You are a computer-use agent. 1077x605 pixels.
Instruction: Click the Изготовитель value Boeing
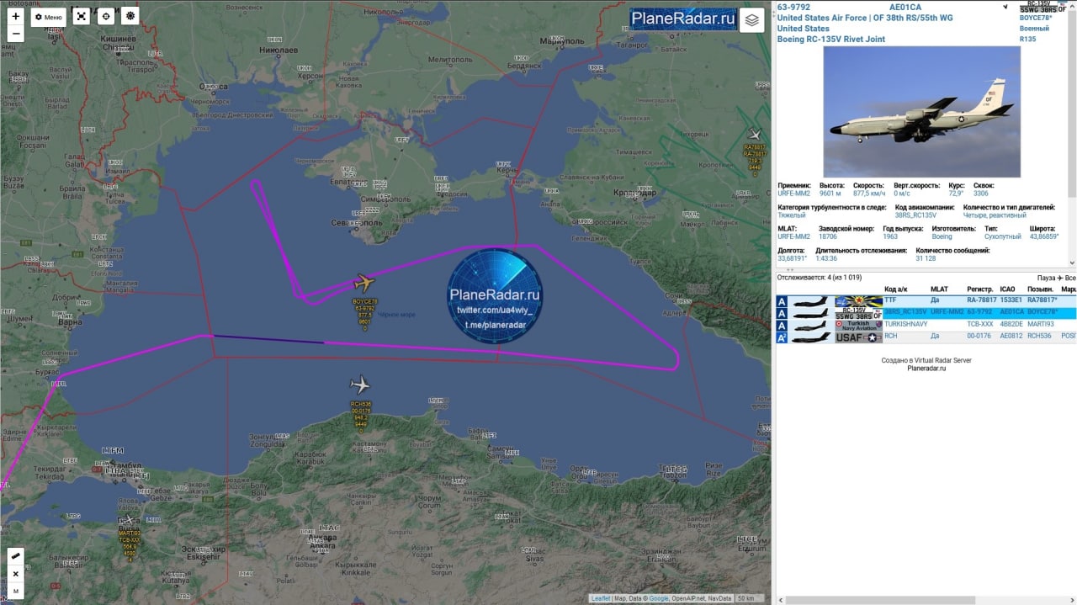[942, 236]
